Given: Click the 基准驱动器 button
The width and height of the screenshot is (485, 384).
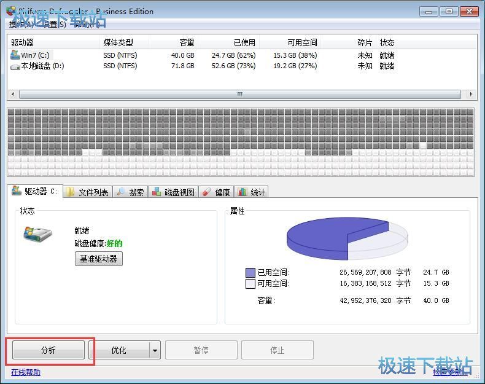Looking at the screenshot, I should [99, 259].
